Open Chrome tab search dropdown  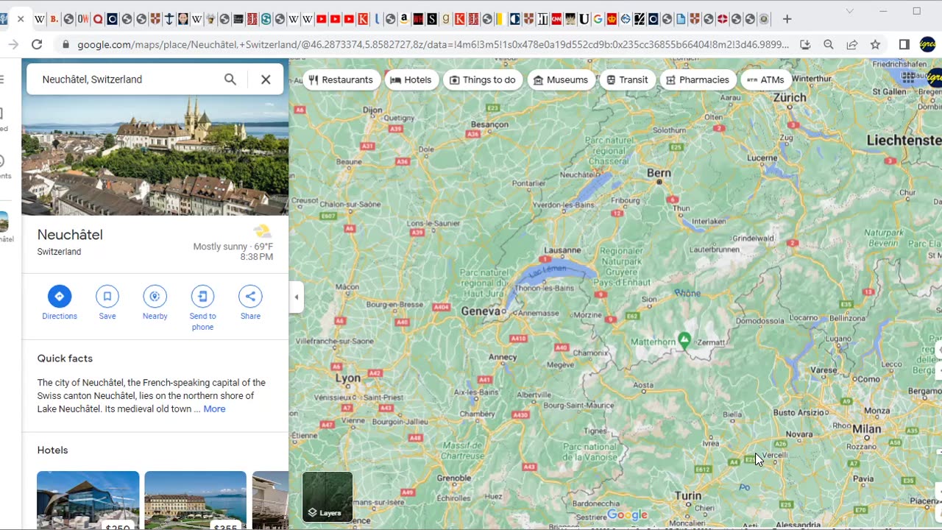pyautogui.click(x=850, y=11)
